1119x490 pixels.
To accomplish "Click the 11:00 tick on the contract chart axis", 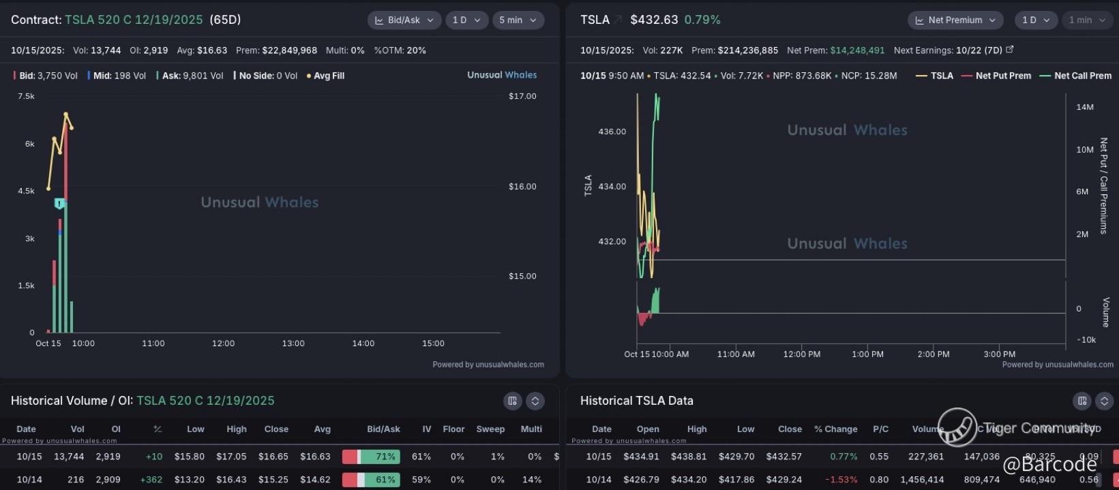I will (153, 343).
